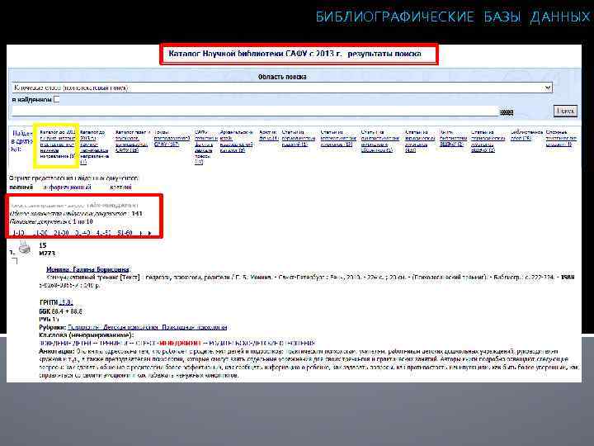Open author link 'Монина, Галина Борисовна'

point(87,269)
